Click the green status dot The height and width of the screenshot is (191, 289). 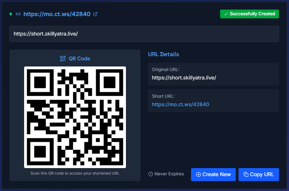[11, 14]
